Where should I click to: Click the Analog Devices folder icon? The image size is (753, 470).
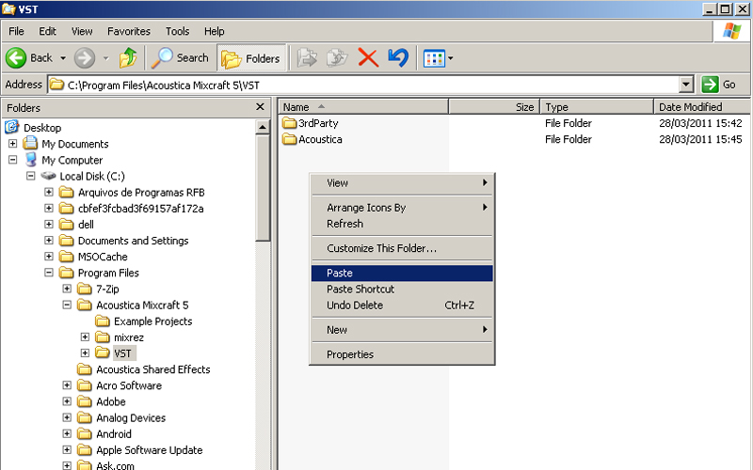pos(85,417)
